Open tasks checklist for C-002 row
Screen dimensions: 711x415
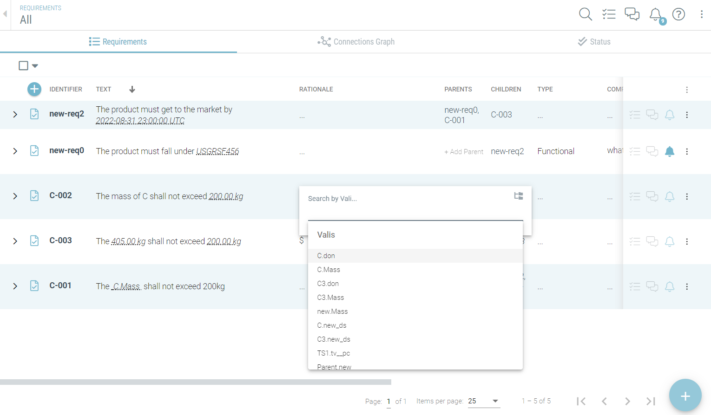pyautogui.click(x=635, y=196)
